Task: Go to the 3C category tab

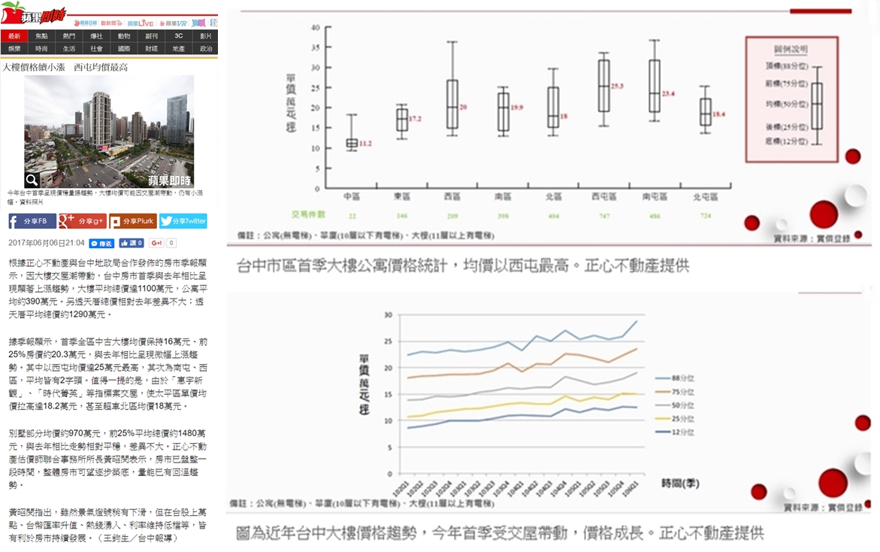Action: click(178, 35)
